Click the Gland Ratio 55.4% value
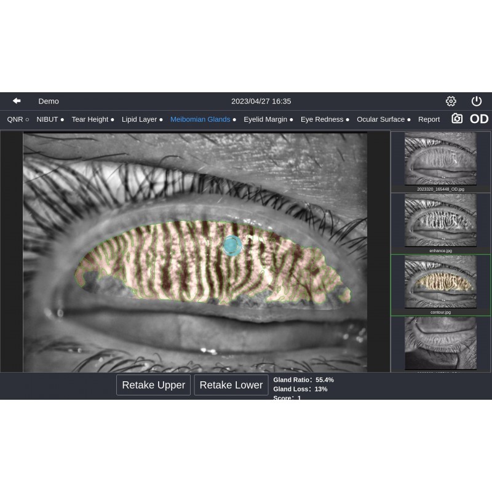Screen dimensions: 492x492 (303, 379)
